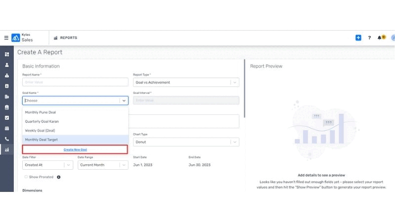Click the REPORTS header label
This screenshot has height=222, width=395.
[x=69, y=38]
